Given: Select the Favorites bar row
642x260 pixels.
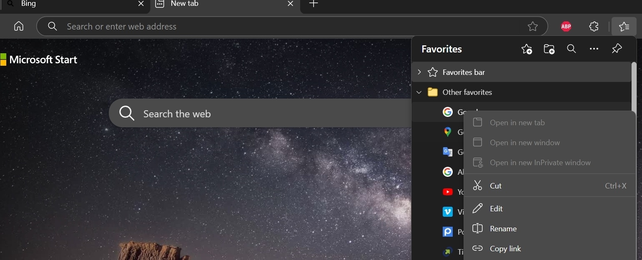Looking at the screenshot, I should pos(522,72).
